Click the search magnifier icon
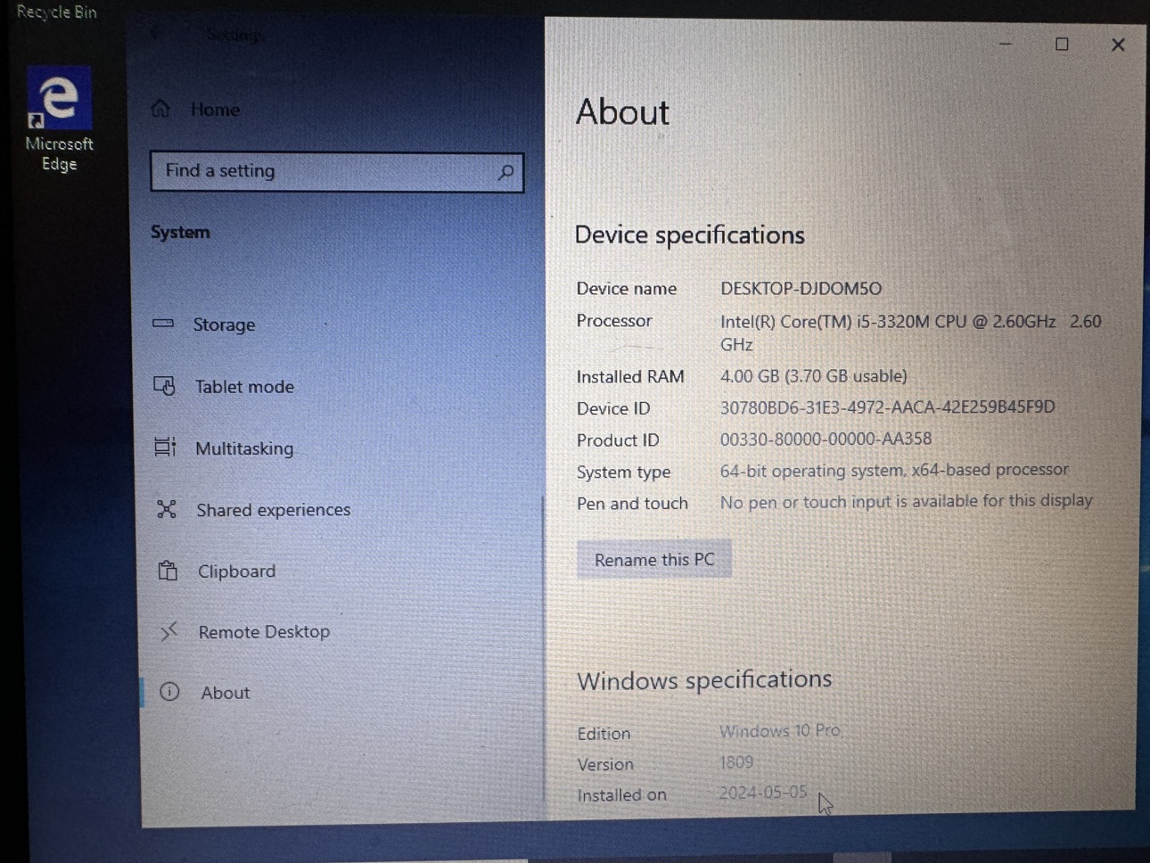The width and height of the screenshot is (1150, 863). tap(505, 172)
